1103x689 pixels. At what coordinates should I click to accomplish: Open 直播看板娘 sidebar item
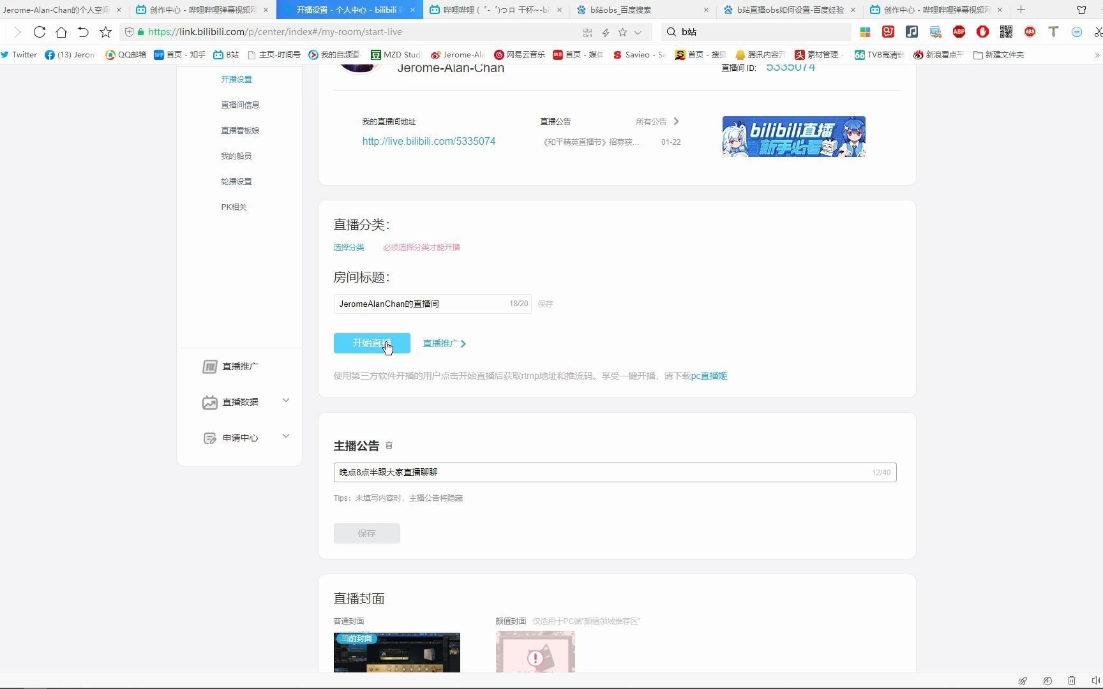click(x=240, y=131)
